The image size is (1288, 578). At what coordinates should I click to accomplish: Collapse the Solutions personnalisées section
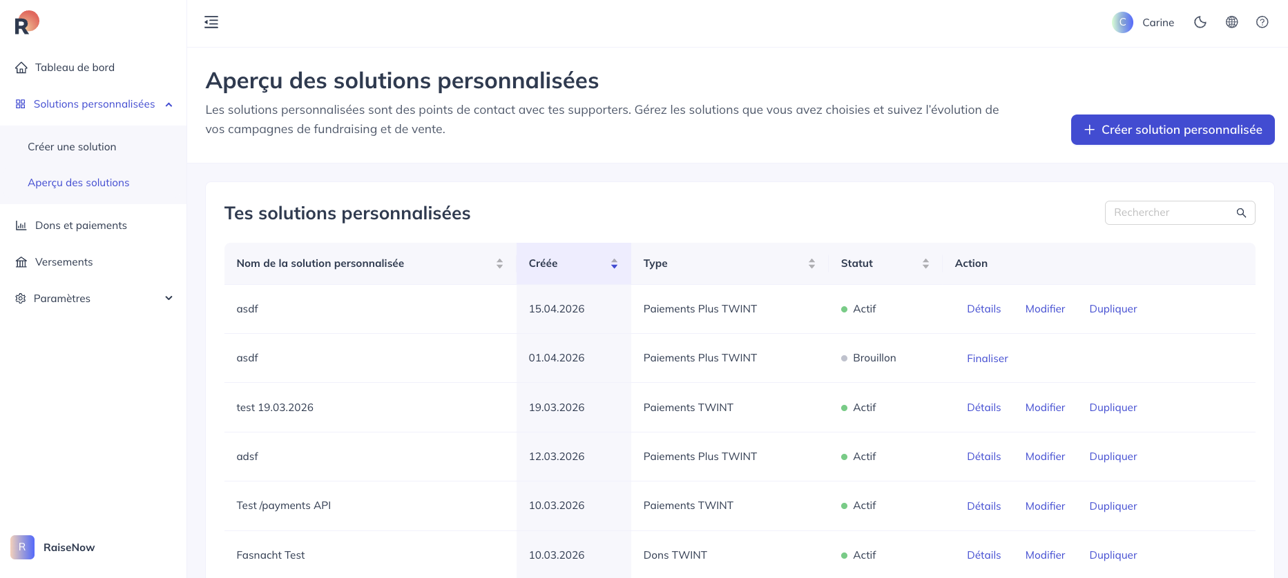[x=169, y=104]
